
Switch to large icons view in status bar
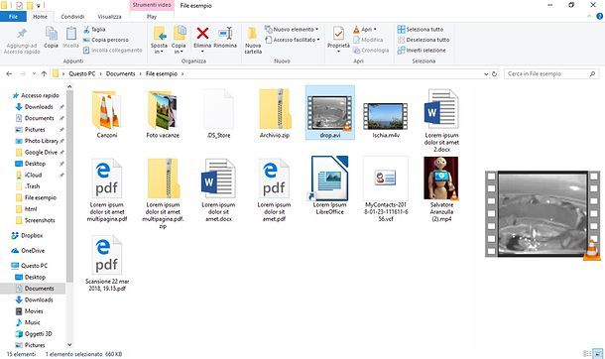pyautogui.click(x=597, y=354)
